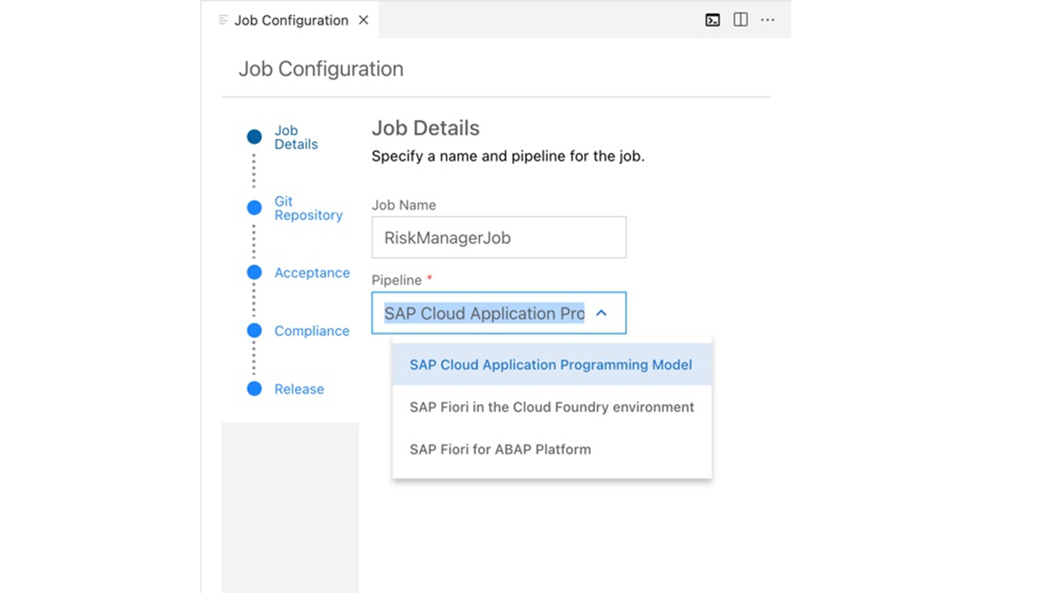Open the terminal panel icon
1054x593 pixels.
[x=712, y=20]
